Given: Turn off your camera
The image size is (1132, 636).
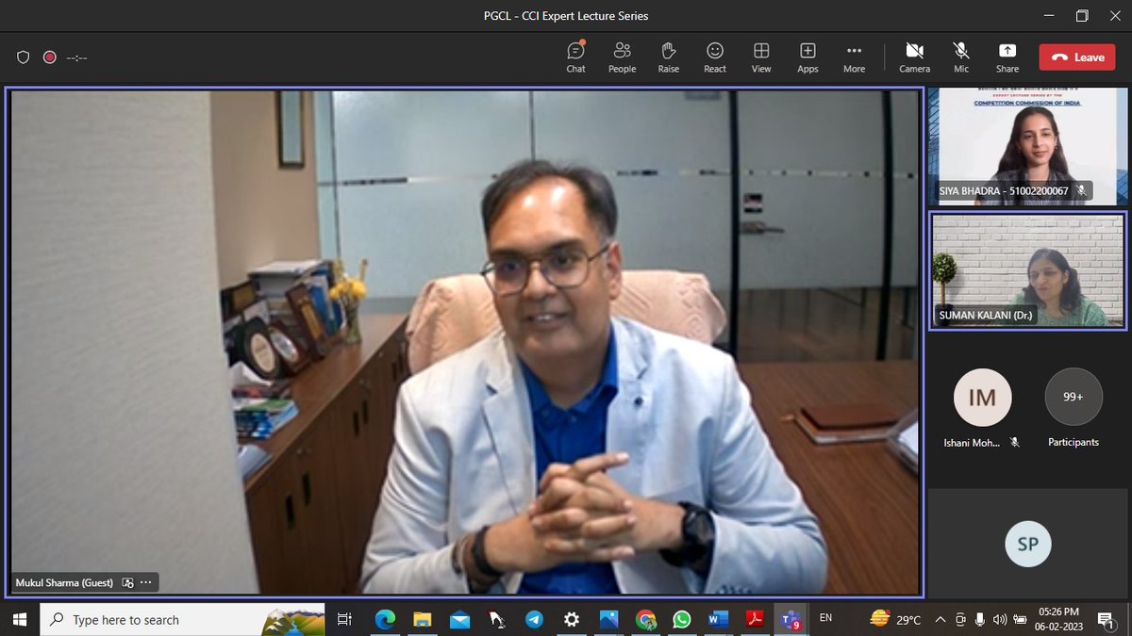Looking at the screenshot, I should pos(914,57).
